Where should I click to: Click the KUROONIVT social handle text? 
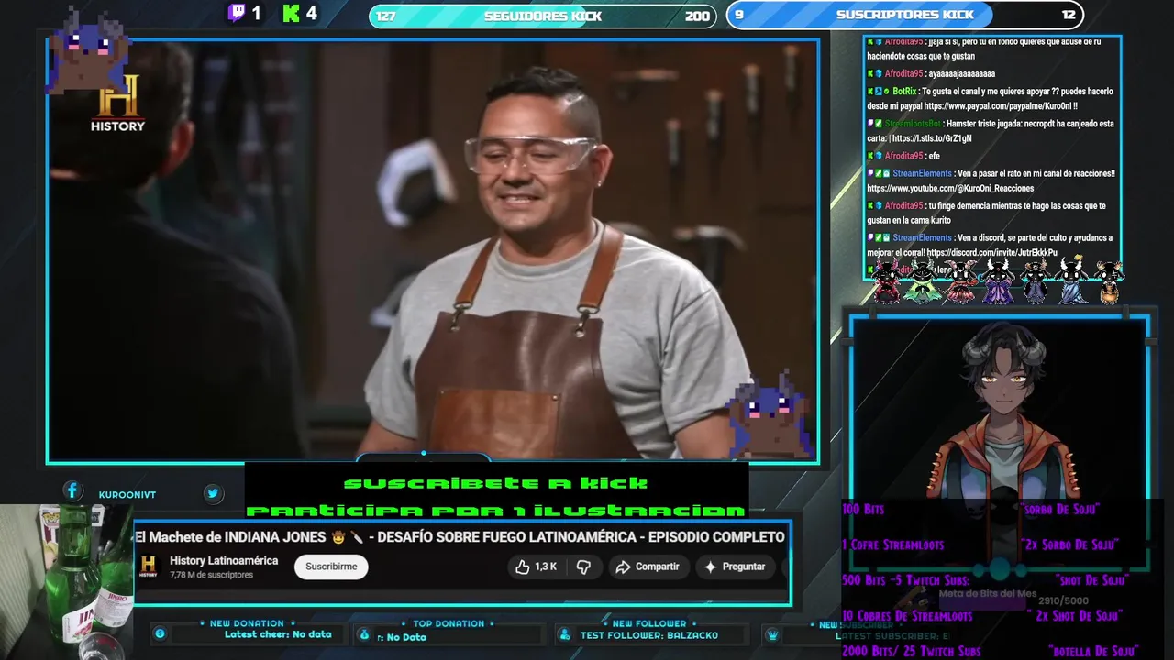click(127, 495)
